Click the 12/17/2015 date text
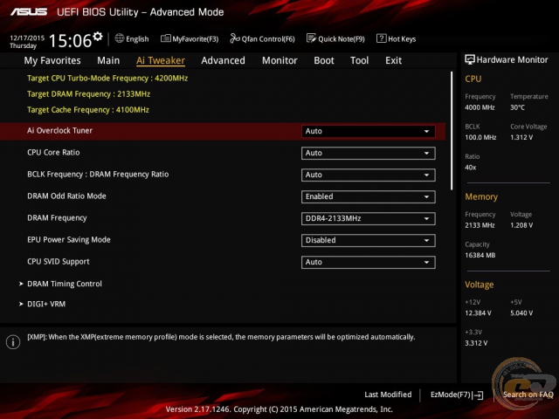 point(27,38)
